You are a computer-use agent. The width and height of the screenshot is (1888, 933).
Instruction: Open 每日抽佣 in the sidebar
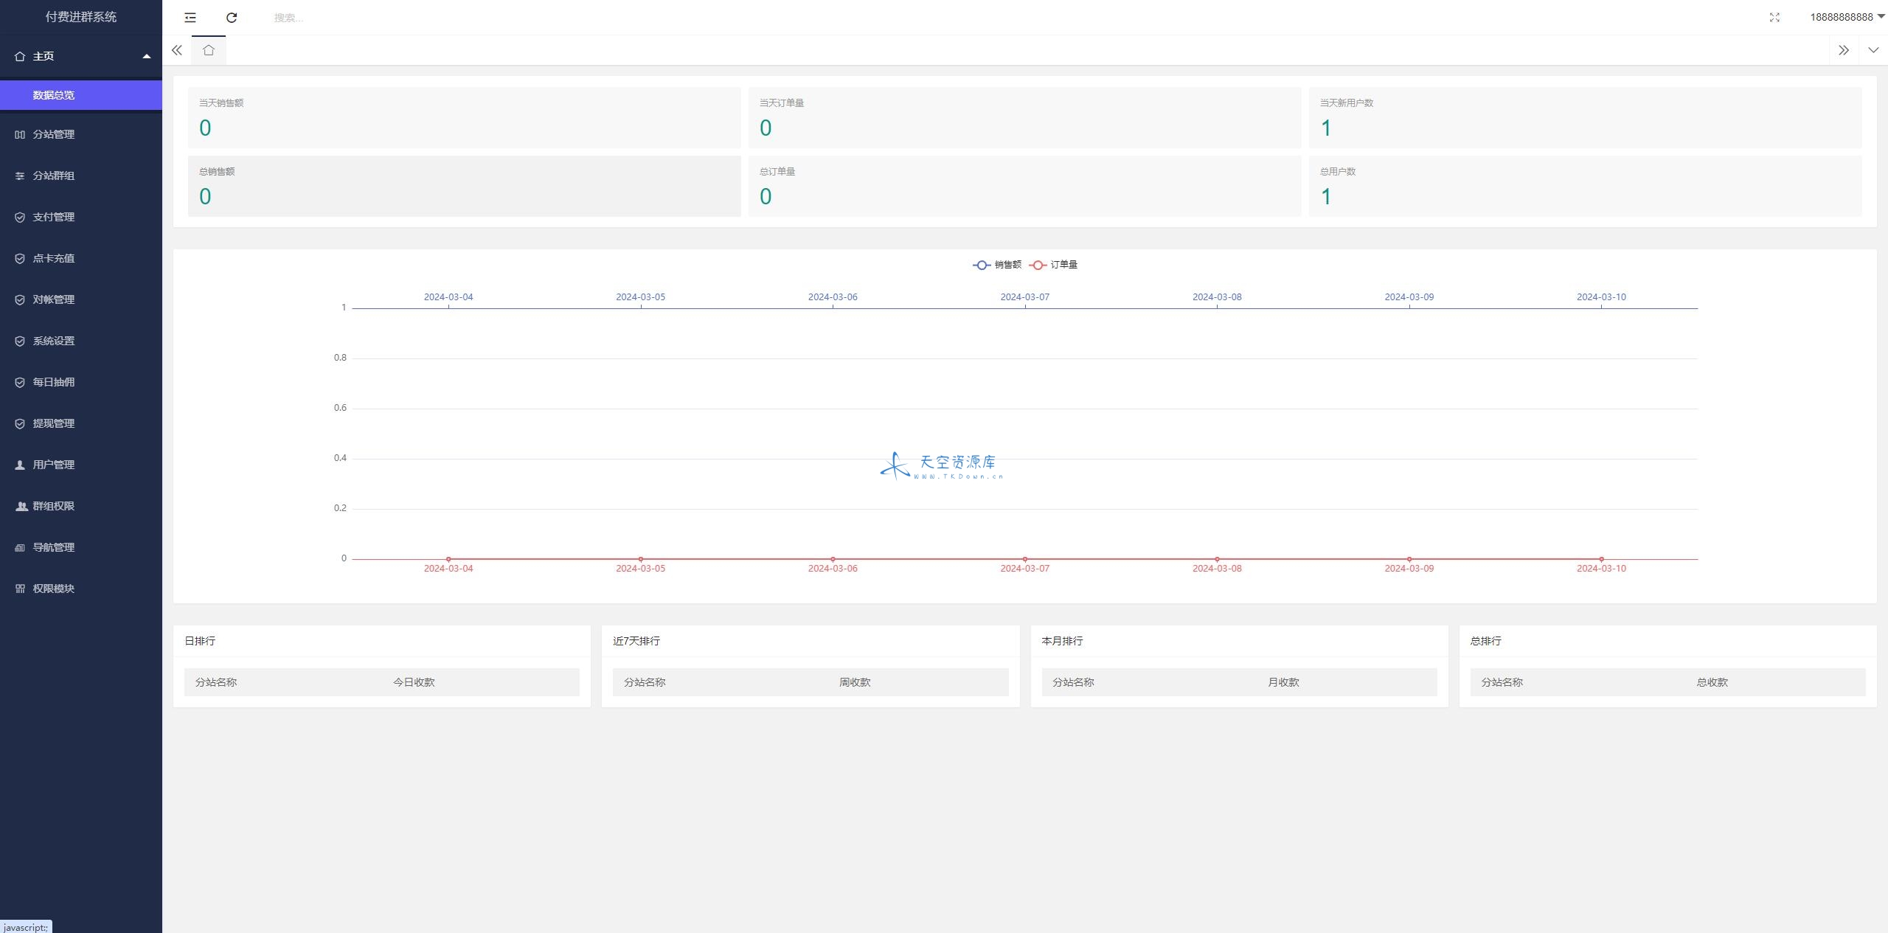coord(81,382)
